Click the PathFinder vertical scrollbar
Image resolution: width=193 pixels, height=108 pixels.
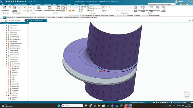28,72
